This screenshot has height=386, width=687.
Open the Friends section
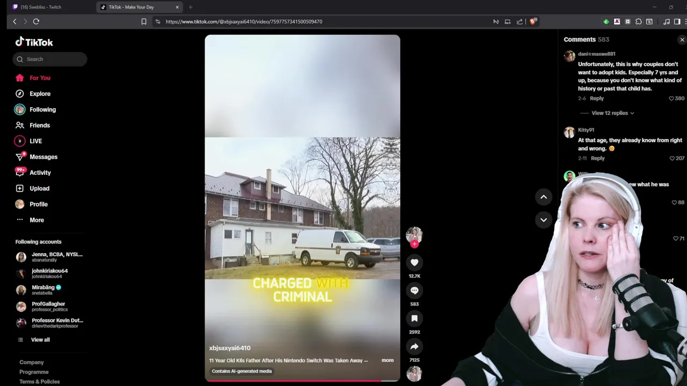coord(33,125)
